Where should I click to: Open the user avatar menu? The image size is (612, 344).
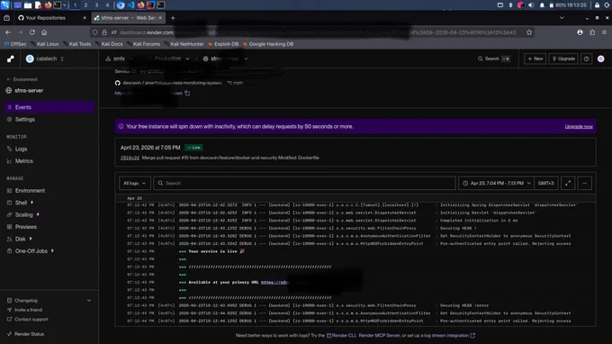pyautogui.click(x=600, y=59)
